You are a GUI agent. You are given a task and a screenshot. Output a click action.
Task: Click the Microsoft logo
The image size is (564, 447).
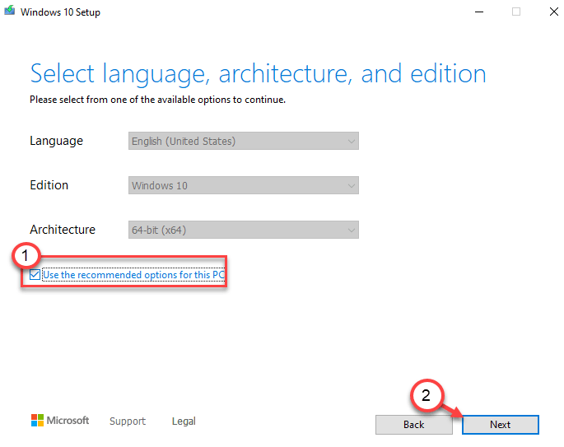click(60, 421)
